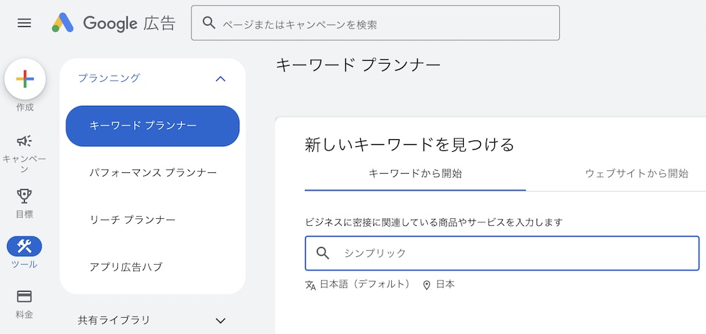Expand the 共有ライブラリ section chevron
The width and height of the screenshot is (706, 334).
click(x=220, y=321)
